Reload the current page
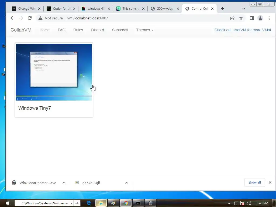The width and height of the screenshot is (276, 207). [30, 18]
